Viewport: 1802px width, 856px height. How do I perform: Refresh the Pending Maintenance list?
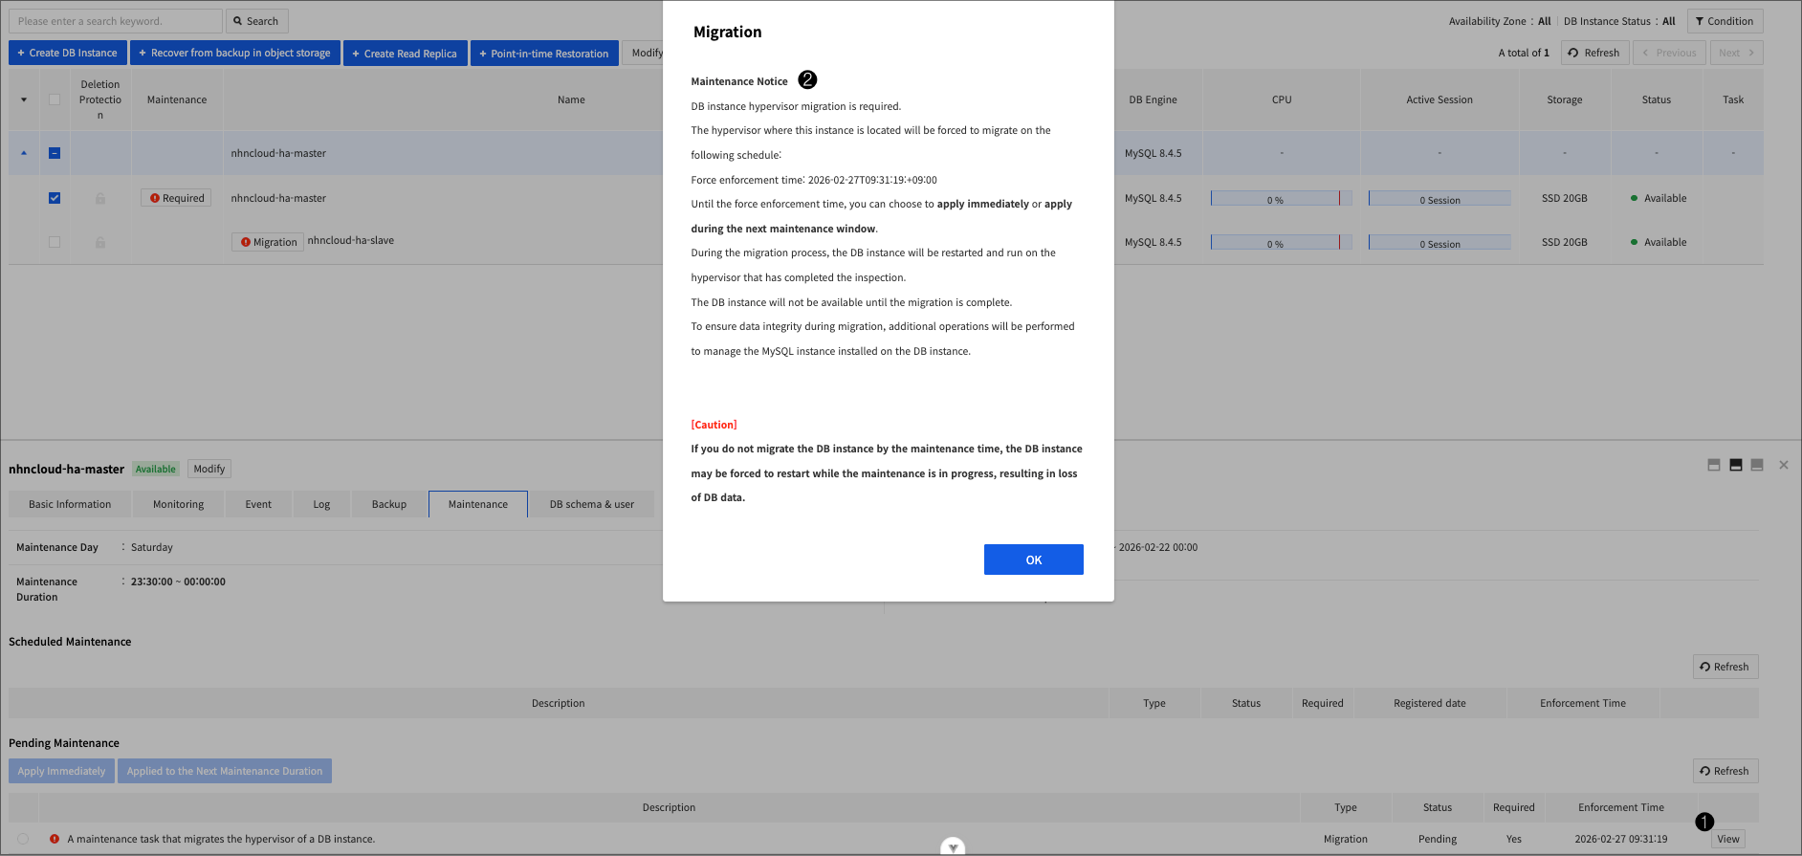pyautogui.click(x=1725, y=771)
